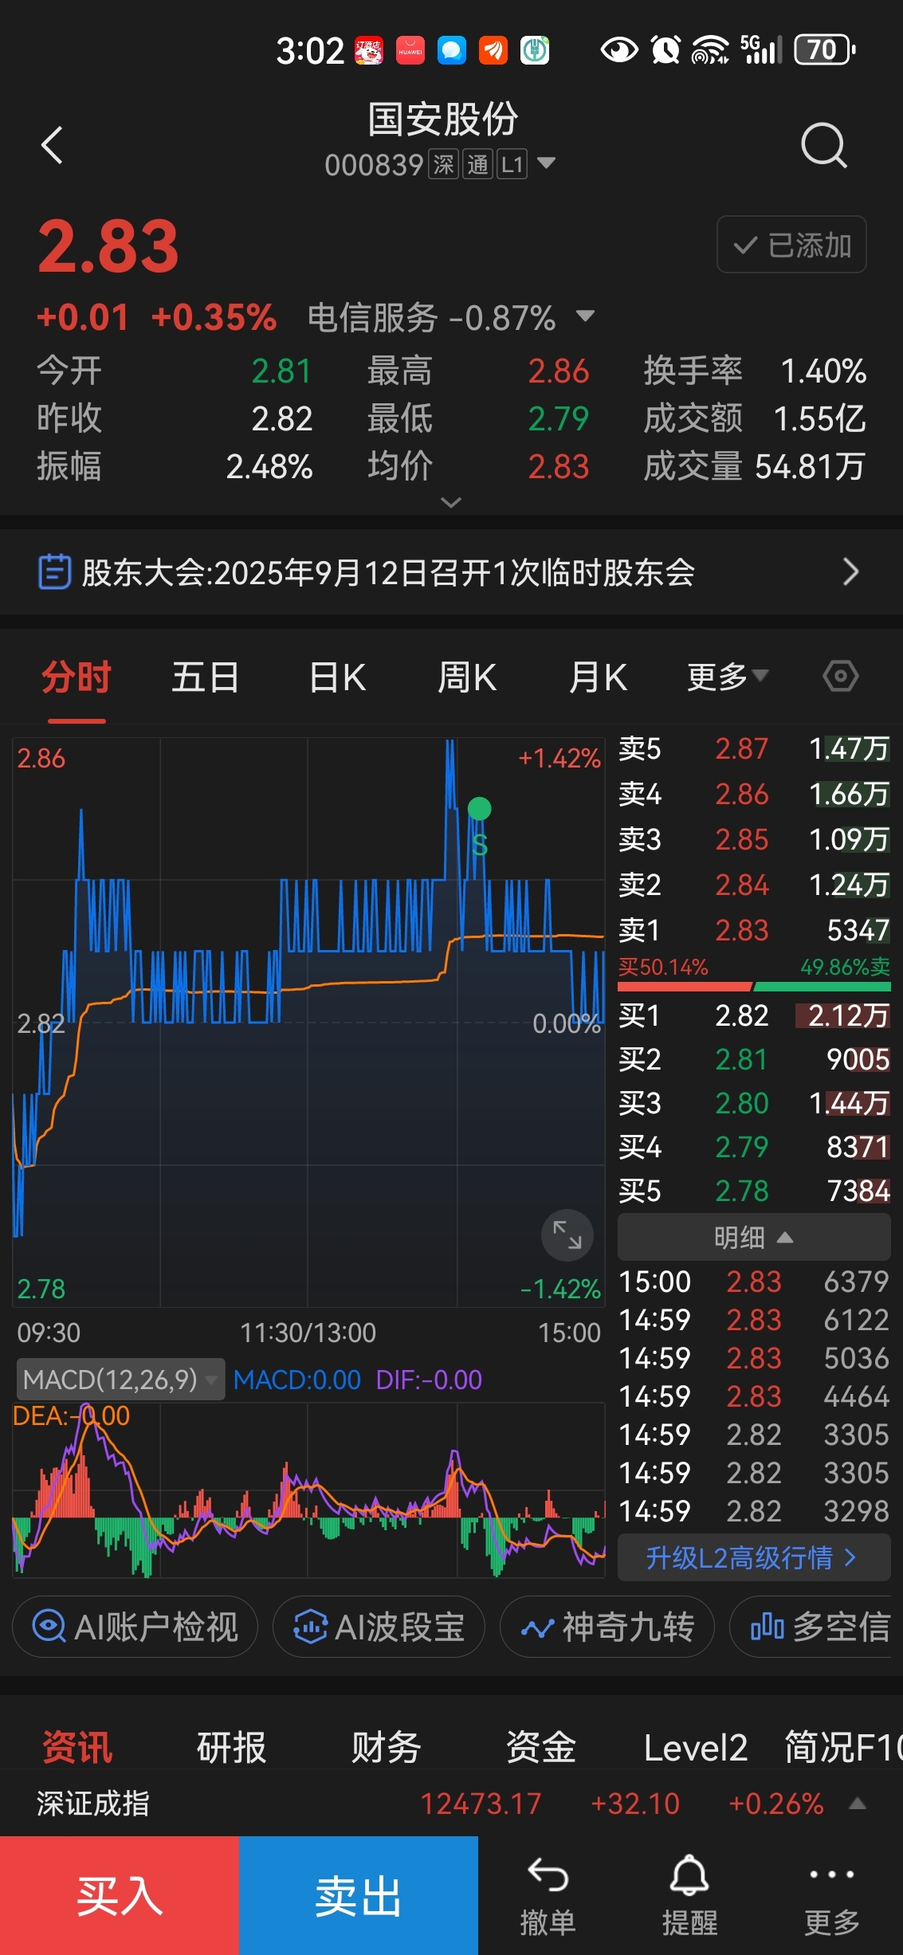Tap the 深证成指 12473.17 index value
This screenshot has width=903, height=1955.
coord(481,1804)
